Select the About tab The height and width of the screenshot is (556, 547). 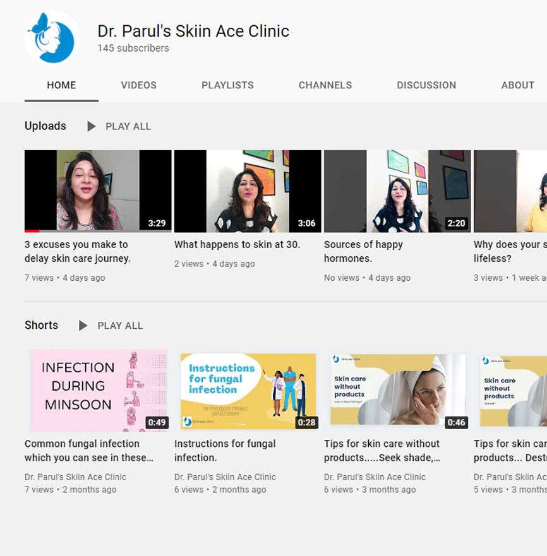point(517,85)
